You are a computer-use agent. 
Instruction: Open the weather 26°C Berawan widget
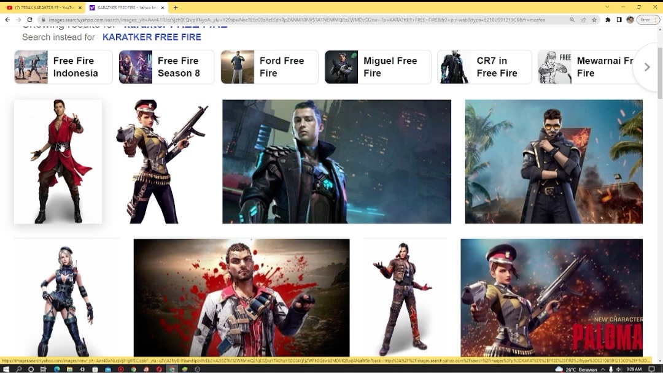[x=576, y=369]
